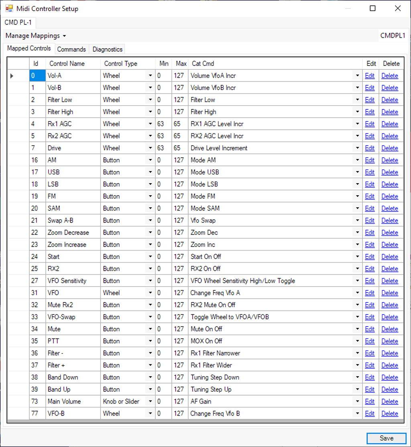The image size is (411, 447).
Task: Expand Cat Cmd dropdown for Mode USB
Action: (x=357, y=172)
